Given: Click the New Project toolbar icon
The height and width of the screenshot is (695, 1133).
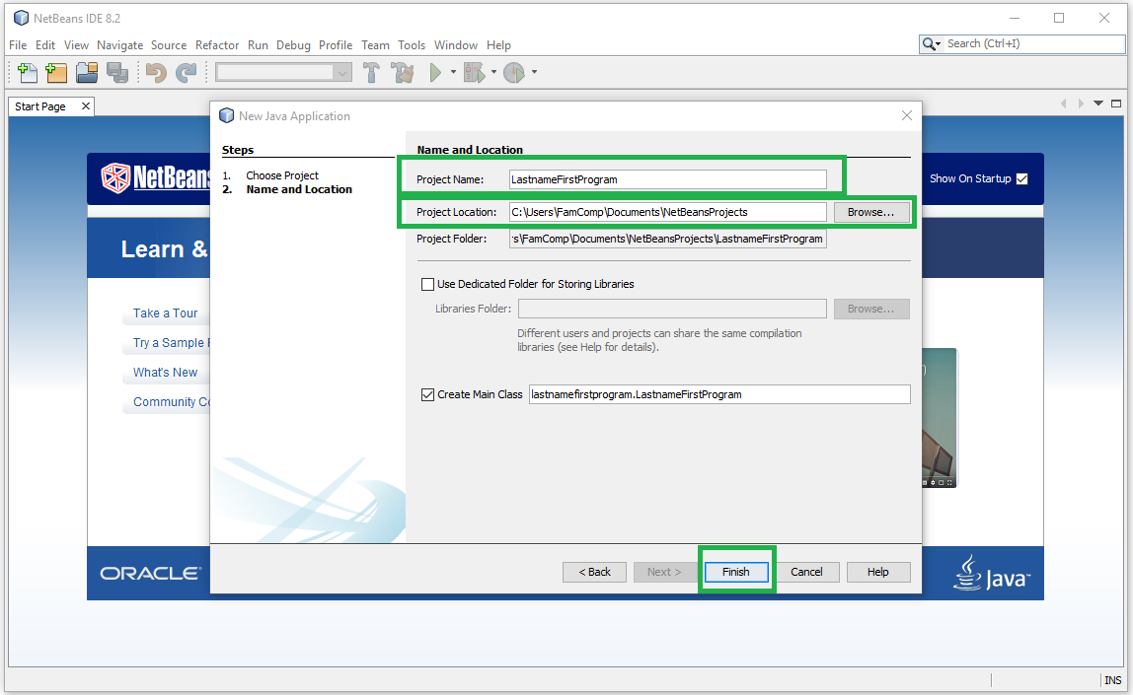Looking at the screenshot, I should pos(56,72).
